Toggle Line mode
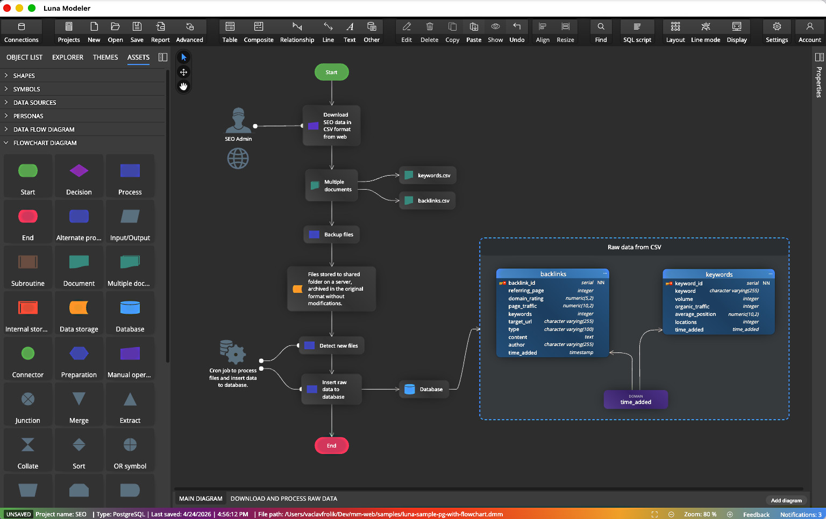 [706, 31]
